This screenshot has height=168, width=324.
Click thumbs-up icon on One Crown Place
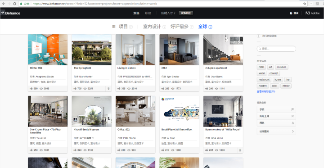(31, 150)
